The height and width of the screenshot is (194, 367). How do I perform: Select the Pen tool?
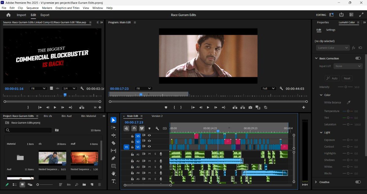click(x=113, y=158)
